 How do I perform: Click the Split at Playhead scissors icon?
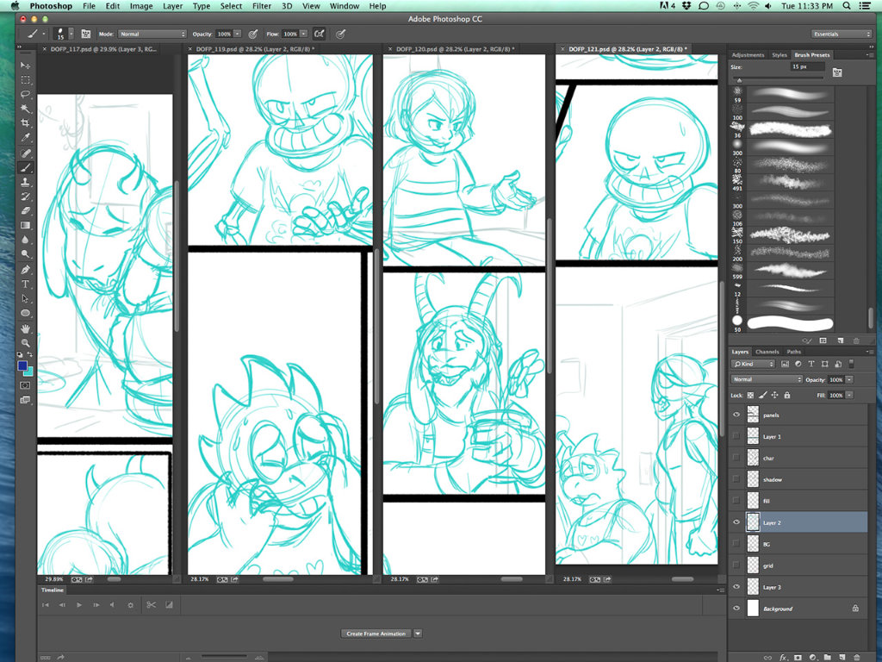[151, 605]
